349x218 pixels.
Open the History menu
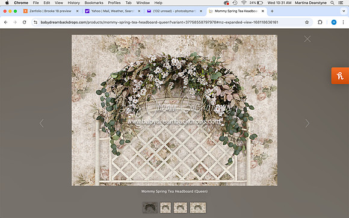tap(73, 3)
